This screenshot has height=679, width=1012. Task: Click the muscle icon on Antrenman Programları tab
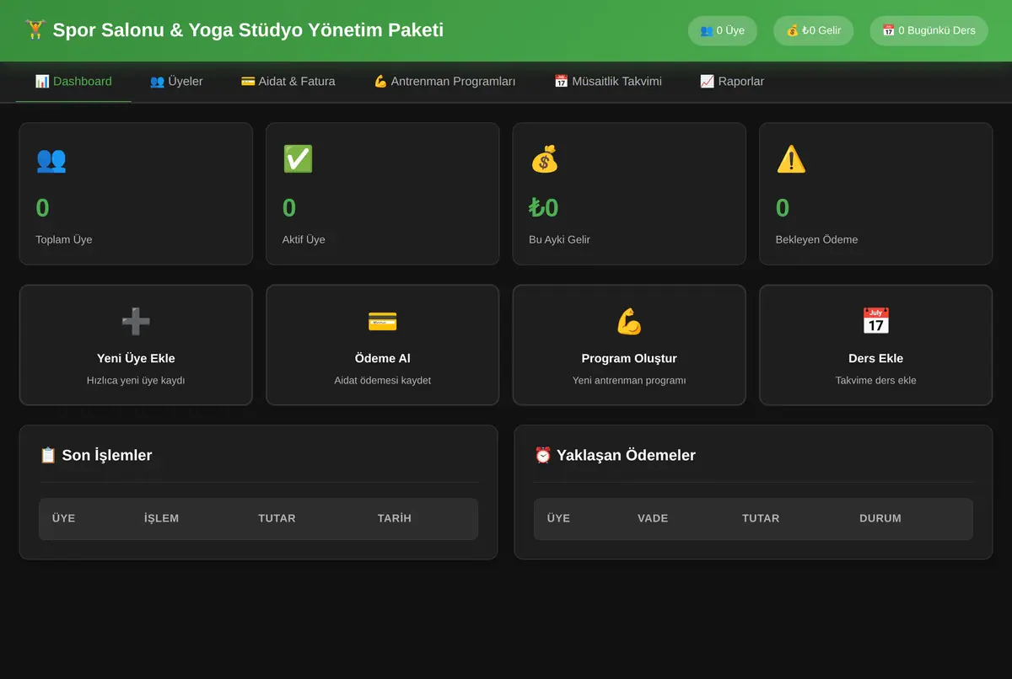(x=380, y=82)
